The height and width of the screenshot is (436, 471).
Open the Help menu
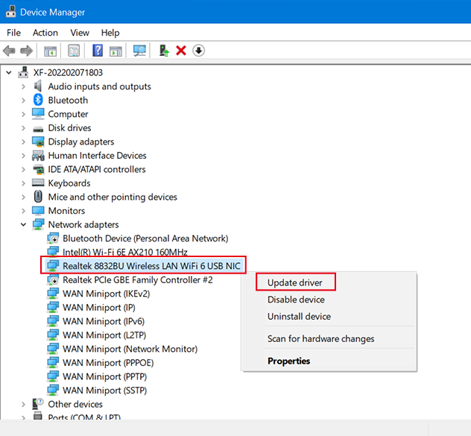(110, 33)
